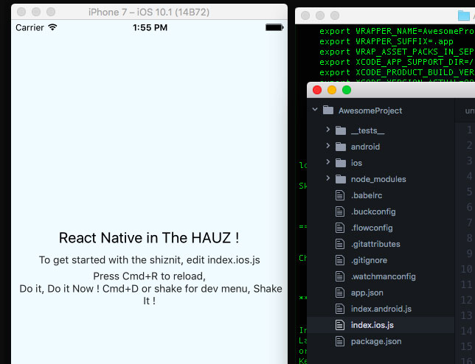Viewport: 475px width, 364px height.
Task: Expand the __tests__ folder chevron
Action: click(x=327, y=130)
